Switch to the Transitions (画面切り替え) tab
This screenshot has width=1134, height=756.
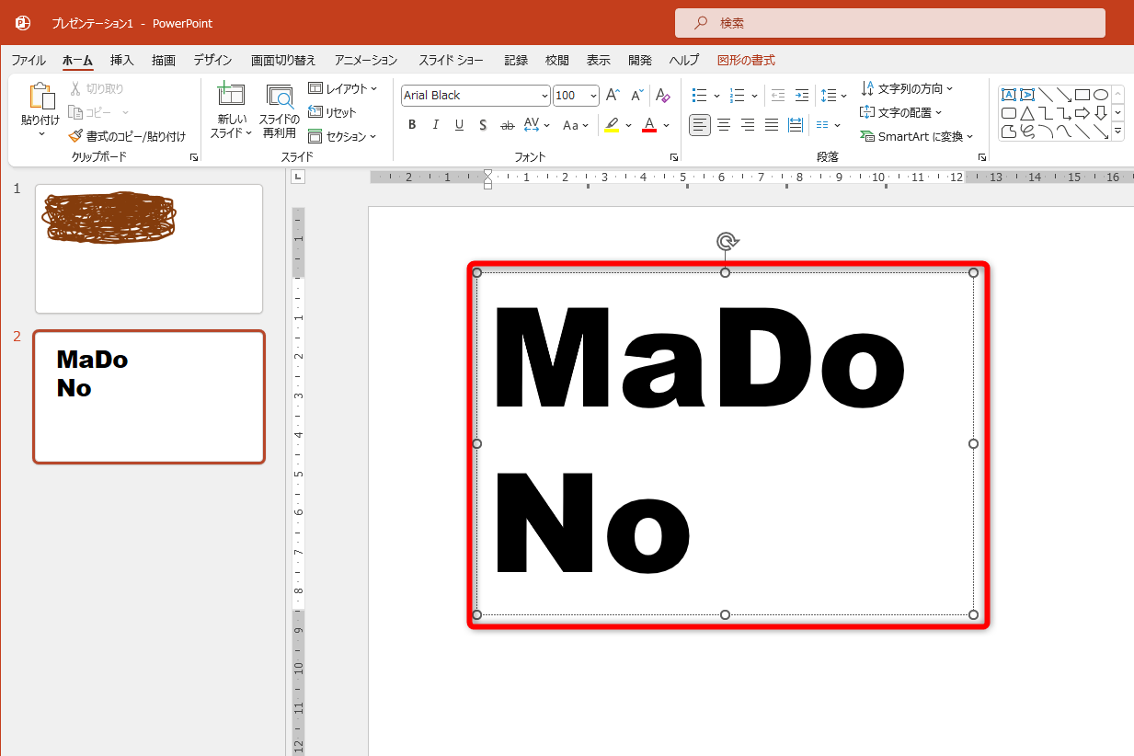coord(283,60)
